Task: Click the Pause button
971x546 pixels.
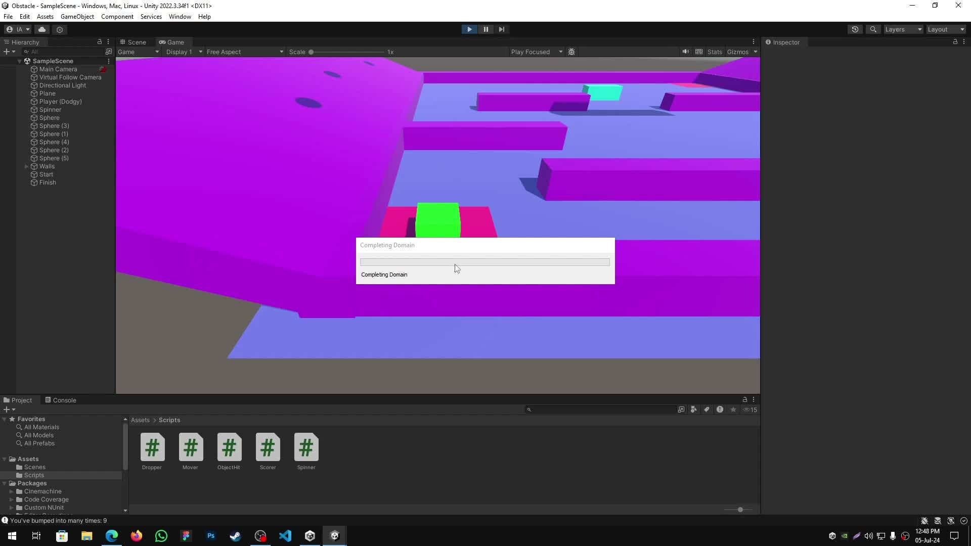Action: click(x=485, y=29)
